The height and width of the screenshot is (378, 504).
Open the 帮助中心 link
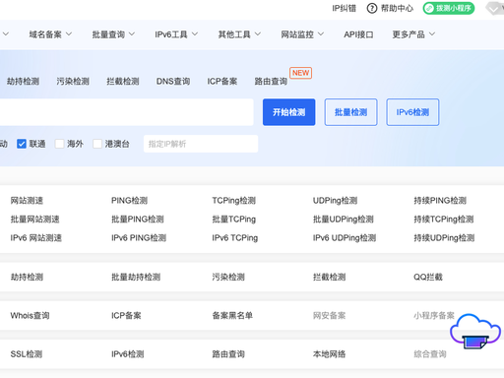[397, 8]
